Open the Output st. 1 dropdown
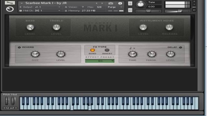This screenshot has width=207, height=116. tap(40, 7)
